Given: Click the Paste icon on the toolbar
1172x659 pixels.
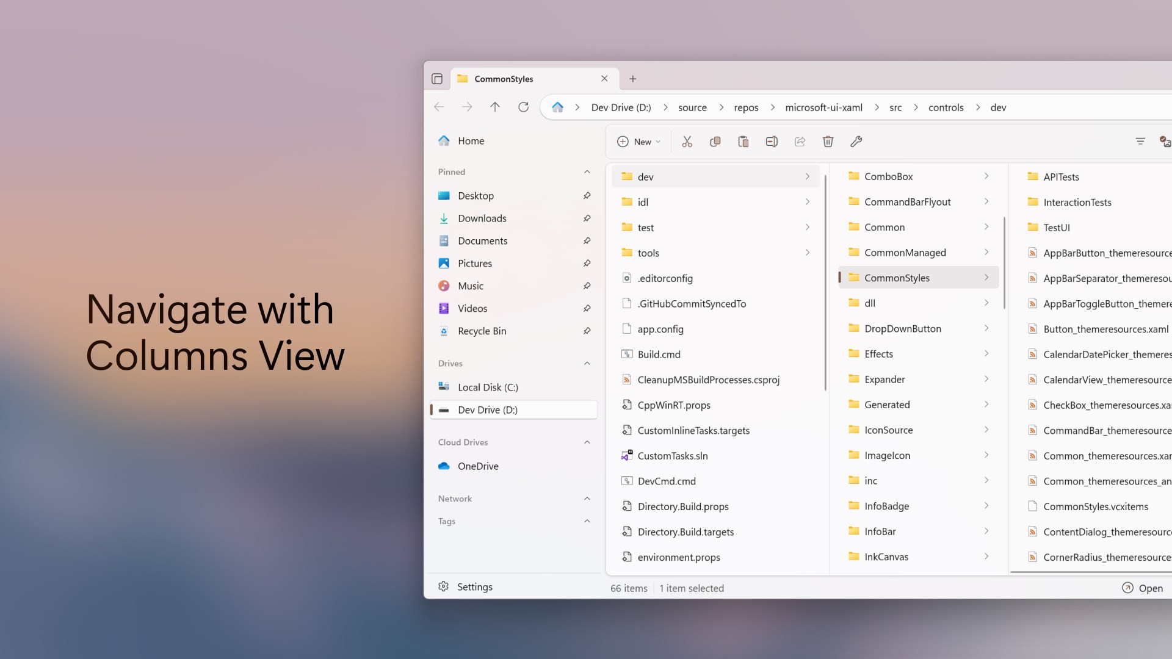Looking at the screenshot, I should (x=743, y=141).
